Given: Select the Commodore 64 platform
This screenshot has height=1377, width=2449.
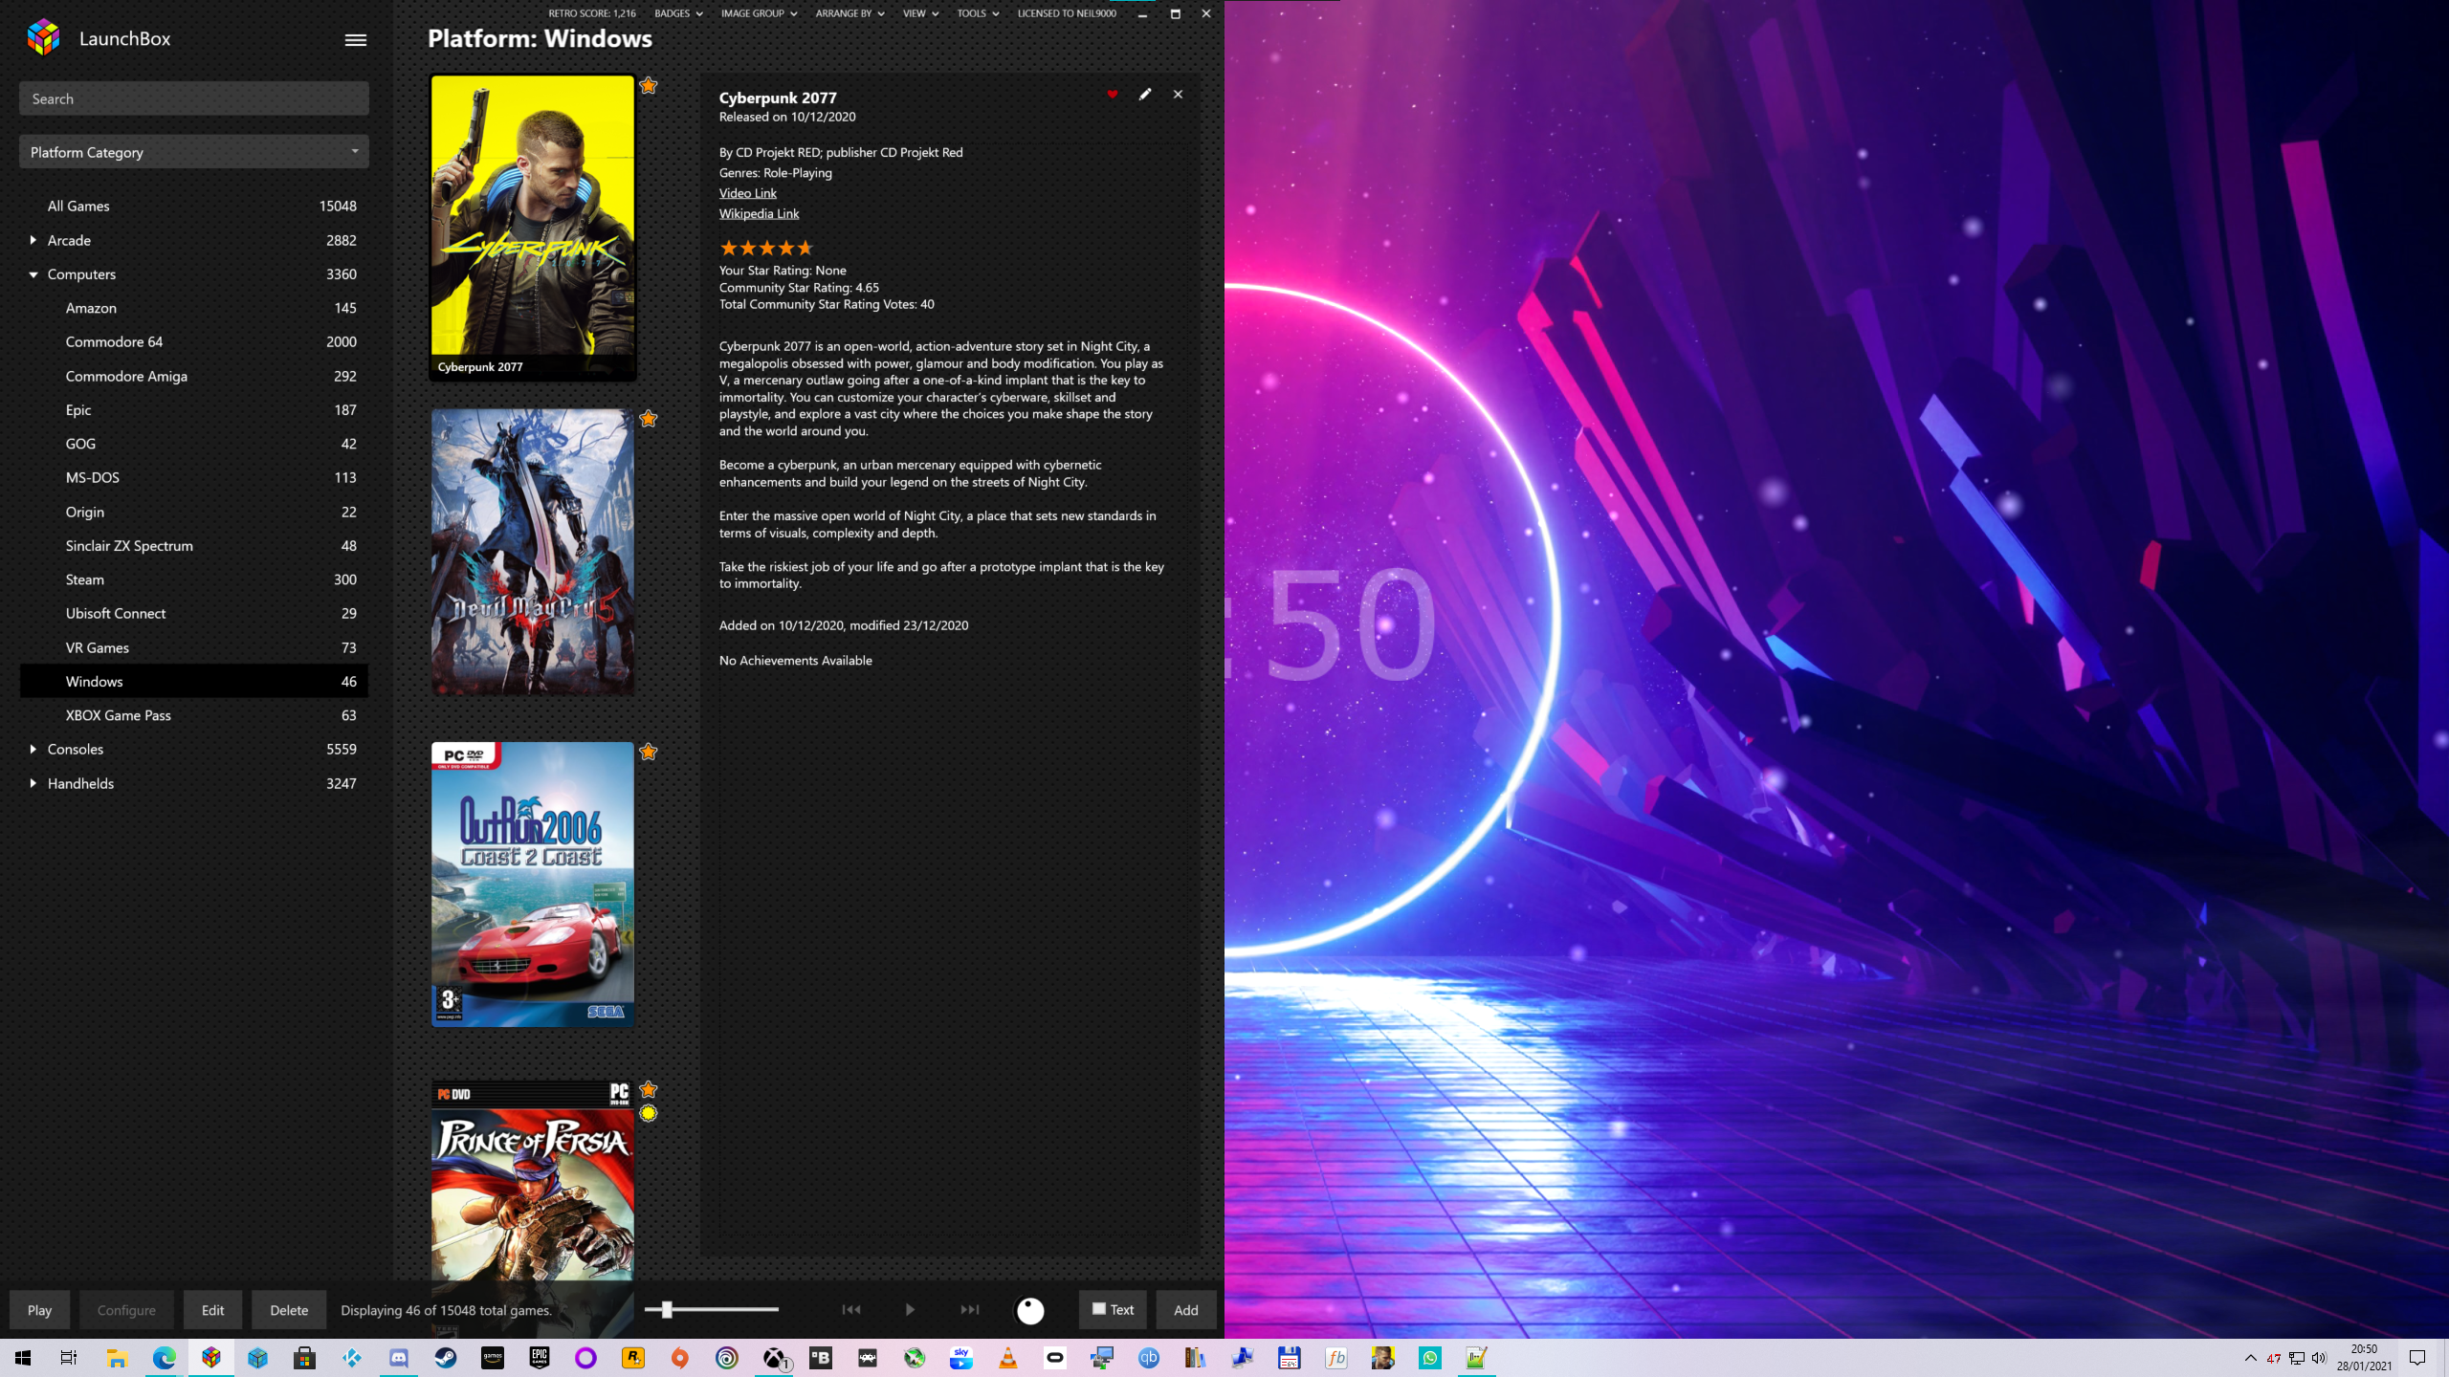Looking at the screenshot, I should tap(194, 341).
